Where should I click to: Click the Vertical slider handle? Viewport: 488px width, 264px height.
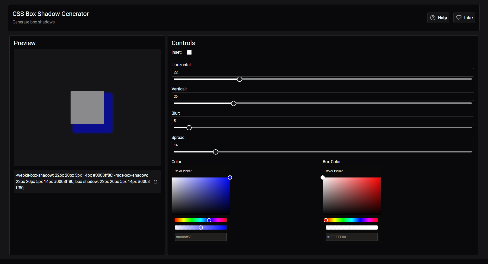click(x=234, y=103)
